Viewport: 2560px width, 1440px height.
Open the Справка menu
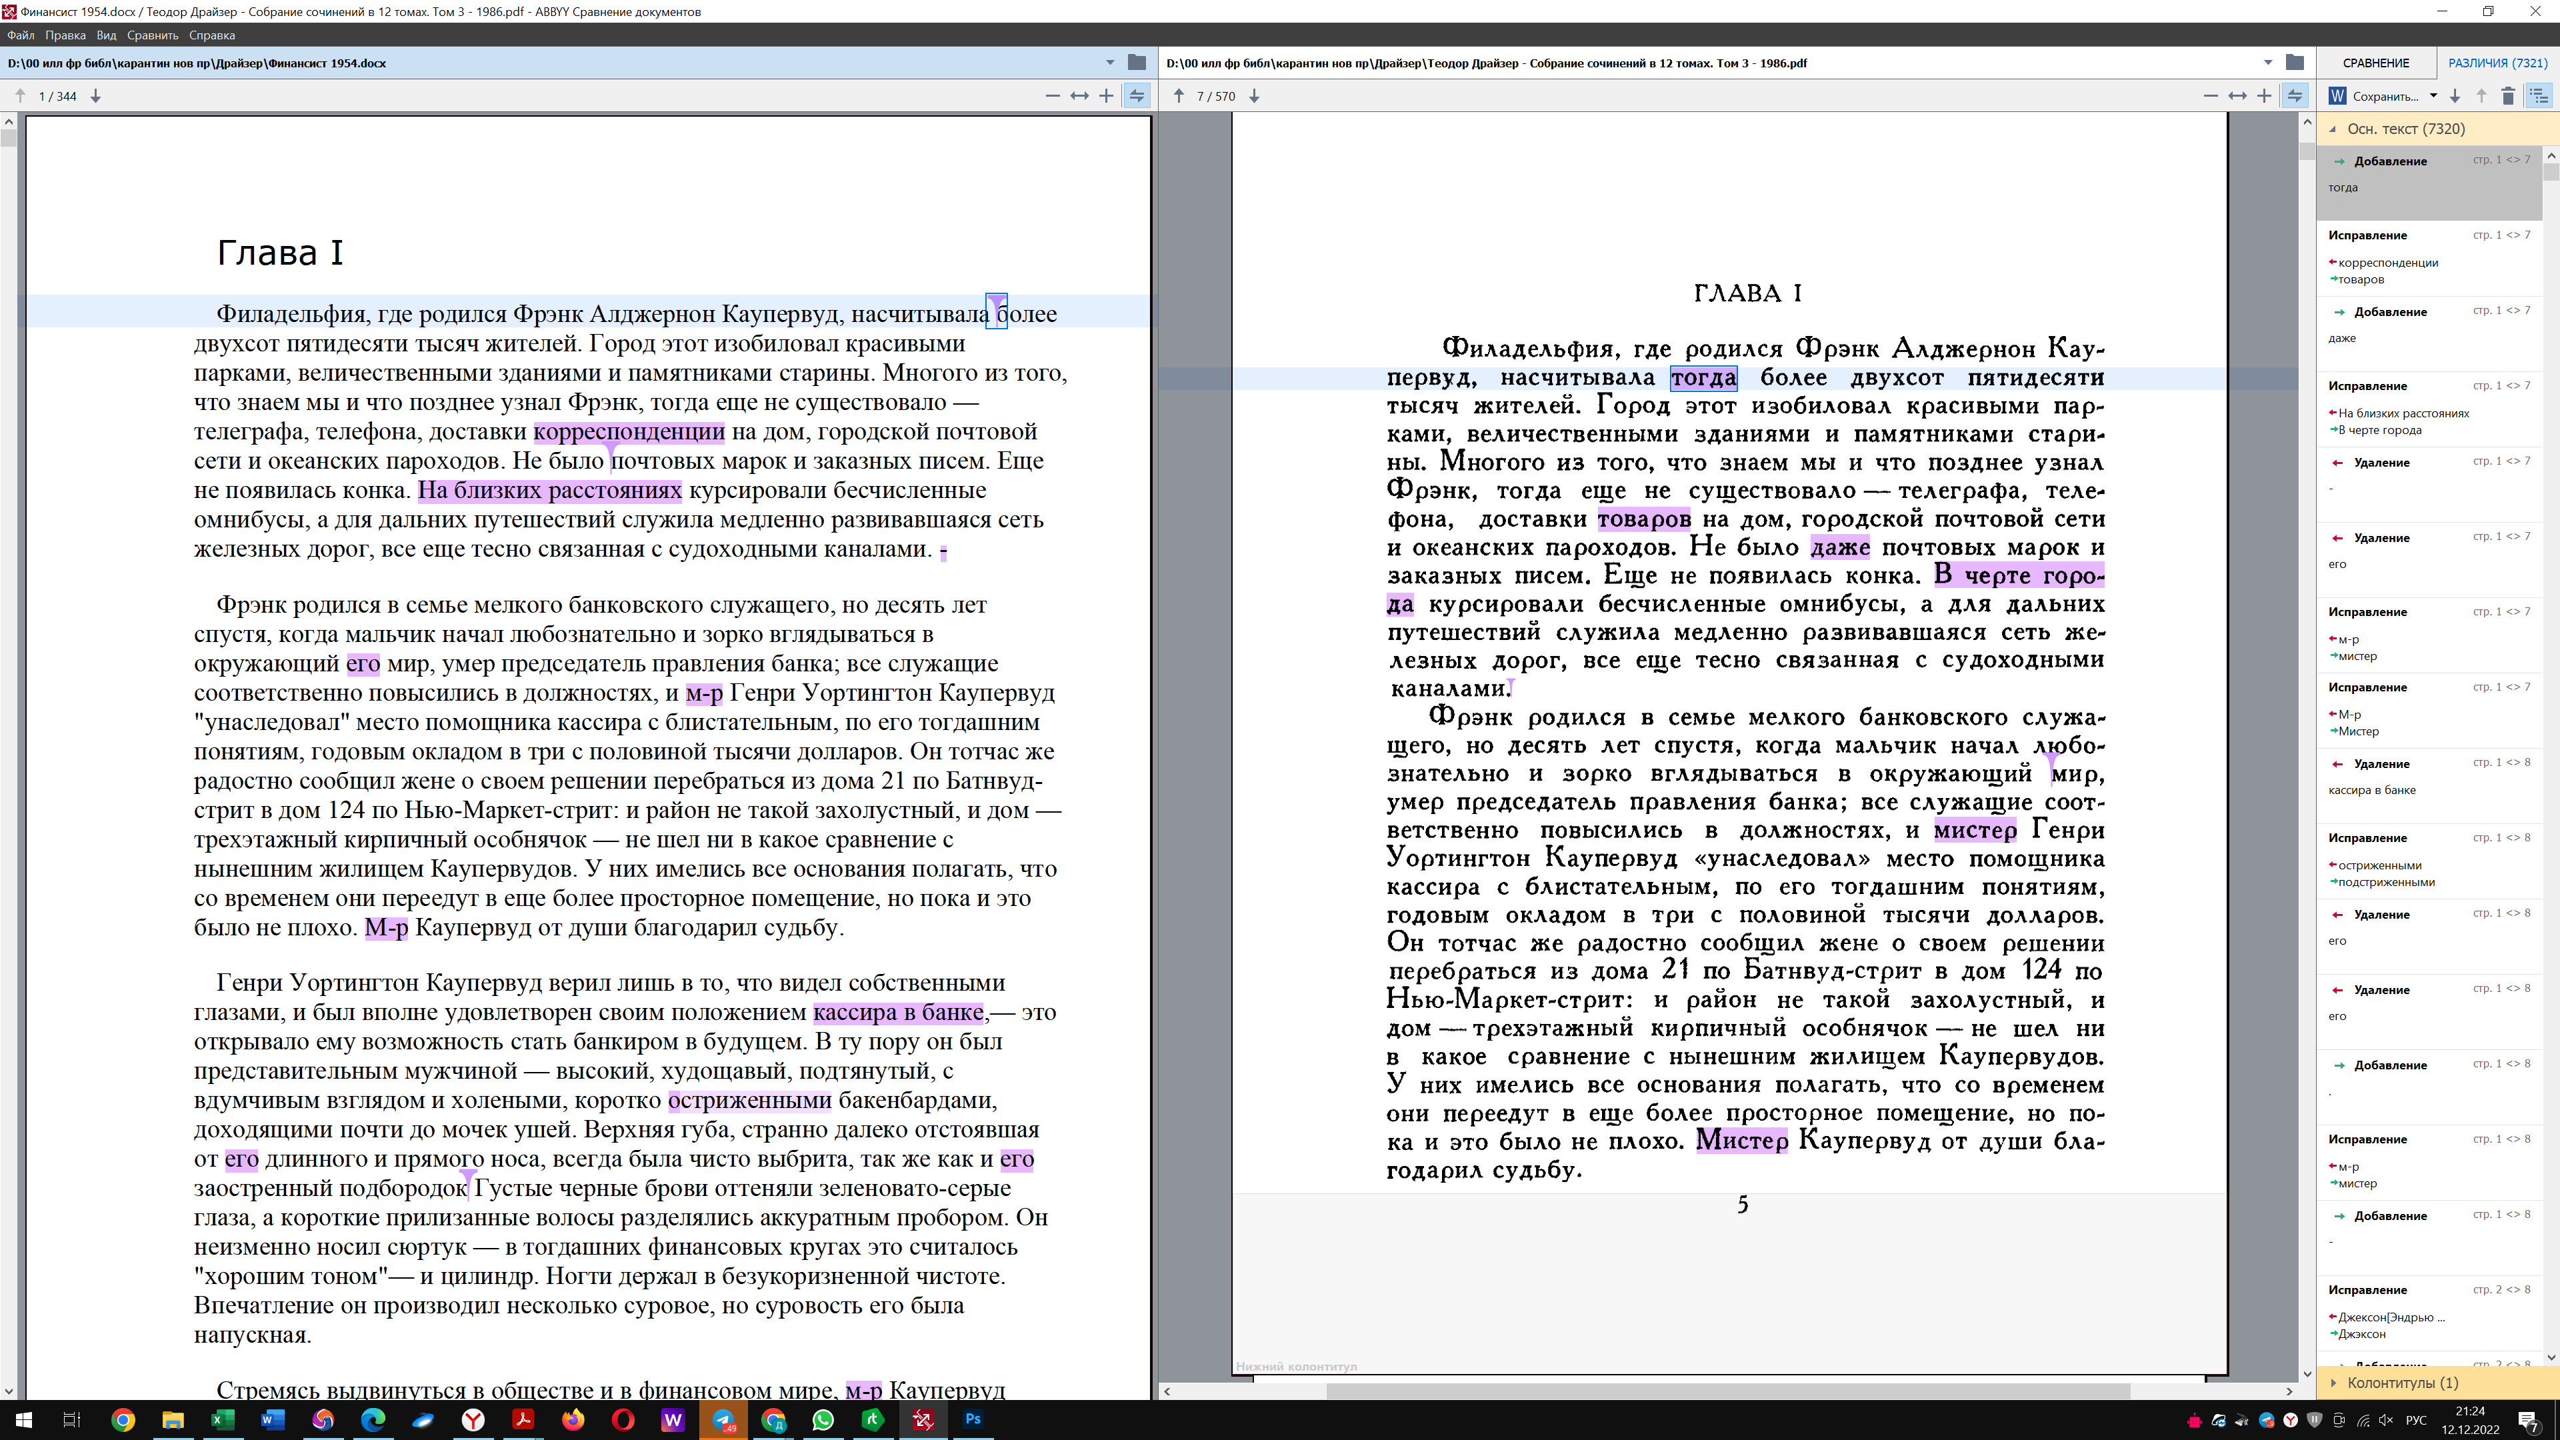click(212, 35)
